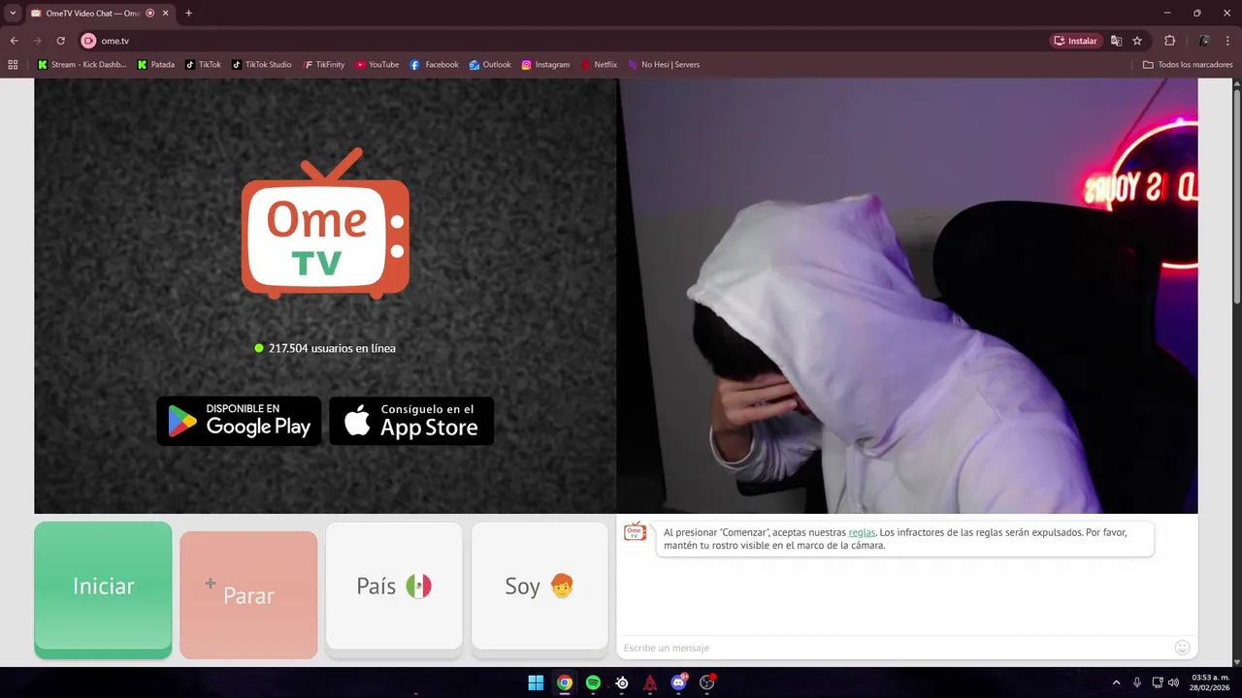
Task: Open OBS Studio from the taskbar
Action: (707, 682)
